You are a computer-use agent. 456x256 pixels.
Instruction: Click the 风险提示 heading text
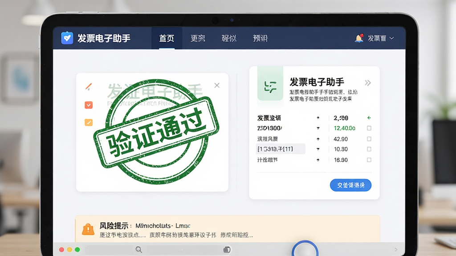pyautogui.click(x=114, y=225)
